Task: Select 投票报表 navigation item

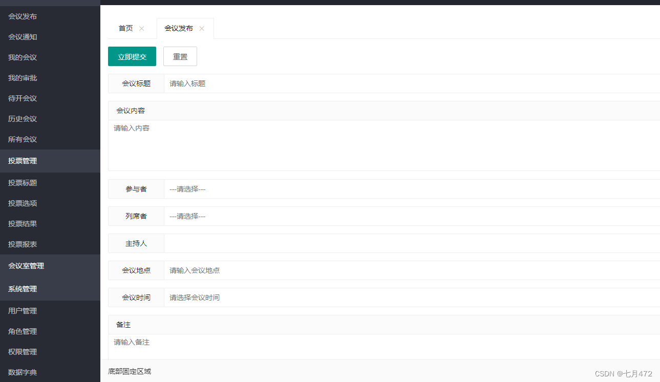Action: pyautogui.click(x=22, y=244)
